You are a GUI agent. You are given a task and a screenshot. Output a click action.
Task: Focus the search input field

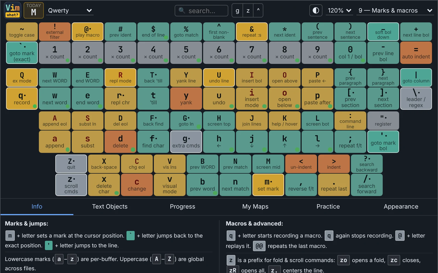click(x=201, y=11)
